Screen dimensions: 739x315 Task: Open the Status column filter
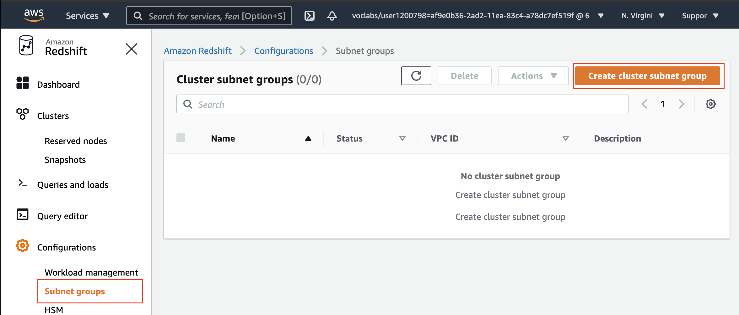coord(403,138)
